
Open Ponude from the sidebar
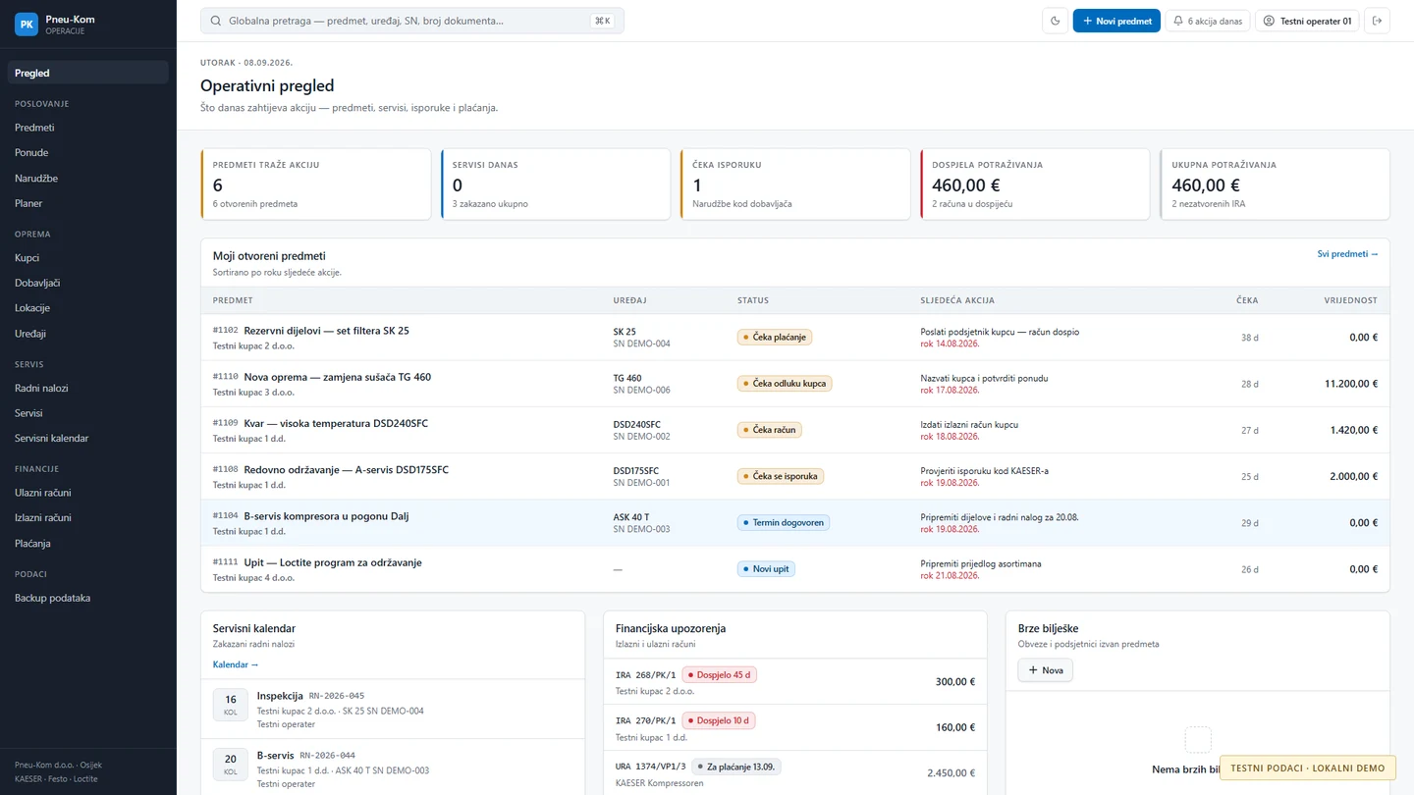click(x=88, y=153)
